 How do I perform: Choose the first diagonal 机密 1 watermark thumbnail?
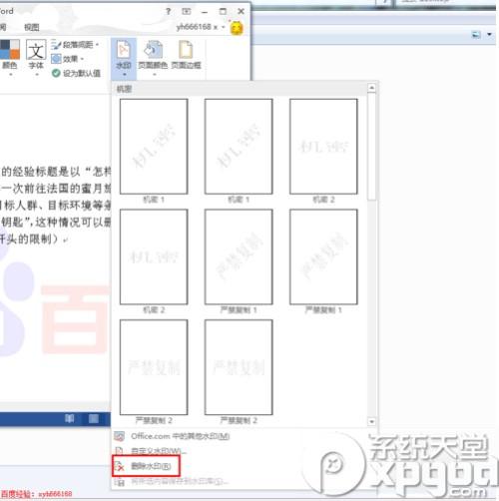pos(154,147)
